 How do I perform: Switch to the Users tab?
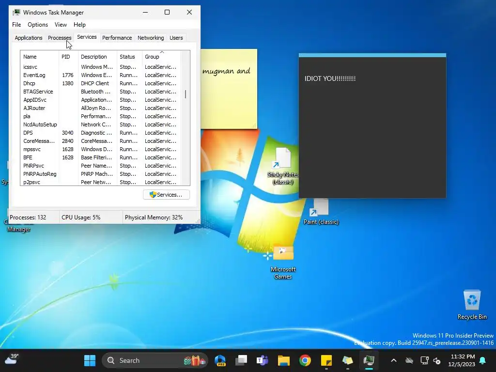coord(176,38)
